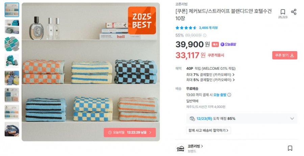Bookmark this product with the 25,223 icon

pyautogui.click(x=283, y=12)
